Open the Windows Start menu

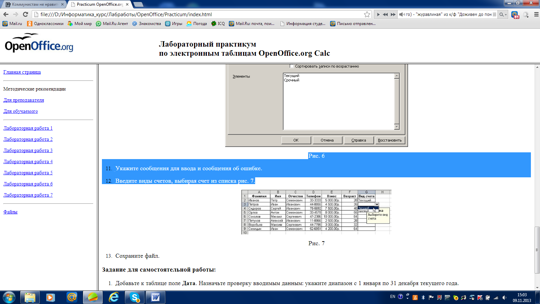[x=9, y=297]
